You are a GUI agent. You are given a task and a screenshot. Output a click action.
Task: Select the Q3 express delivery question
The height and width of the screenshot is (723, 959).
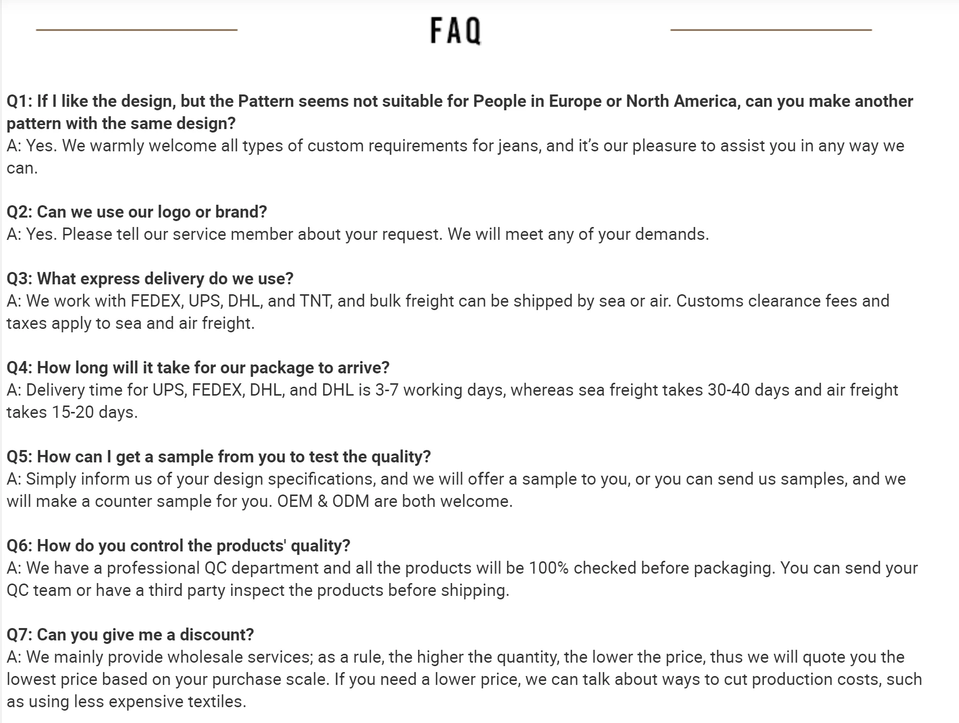(150, 278)
